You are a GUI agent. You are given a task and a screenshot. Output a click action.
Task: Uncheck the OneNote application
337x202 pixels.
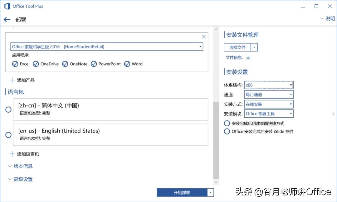(65, 64)
